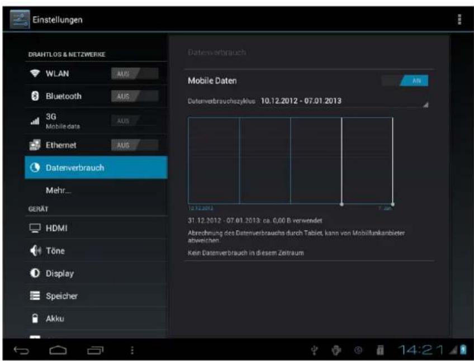Toggle the 3G Mobile data switch

135,121
